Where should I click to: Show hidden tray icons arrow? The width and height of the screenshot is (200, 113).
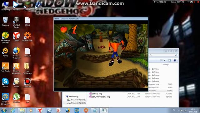[178, 110]
